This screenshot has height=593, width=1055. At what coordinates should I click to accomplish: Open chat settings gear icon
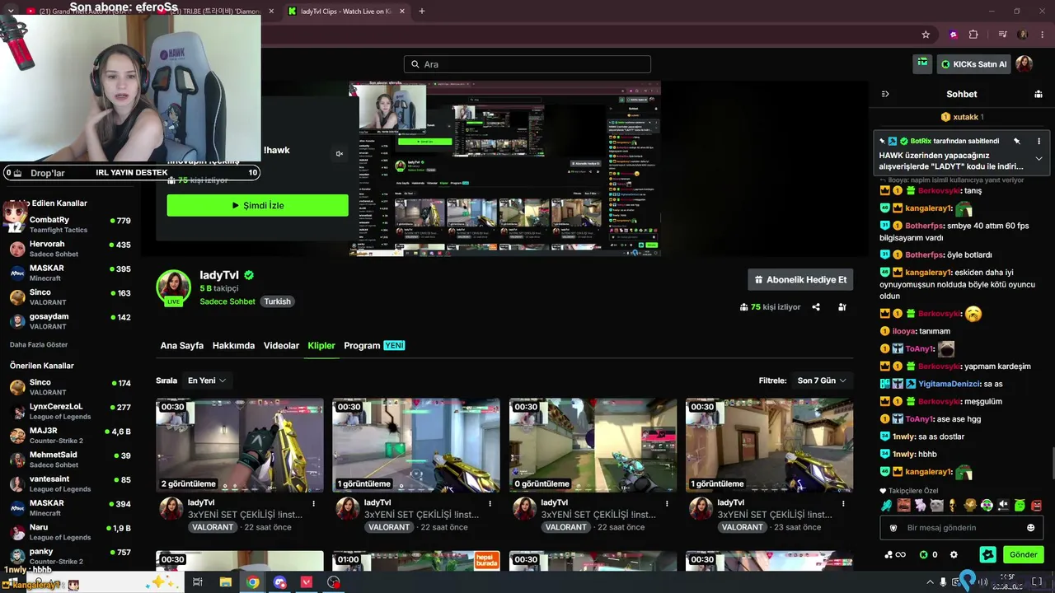tap(954, 555)
